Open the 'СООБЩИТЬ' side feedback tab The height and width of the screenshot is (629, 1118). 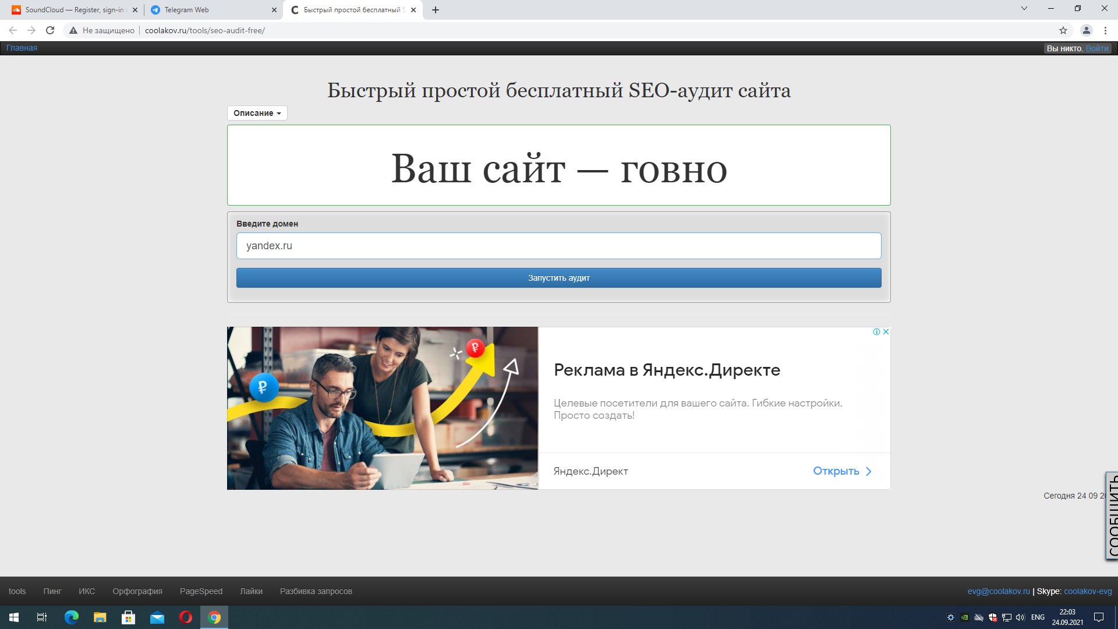1112,515
